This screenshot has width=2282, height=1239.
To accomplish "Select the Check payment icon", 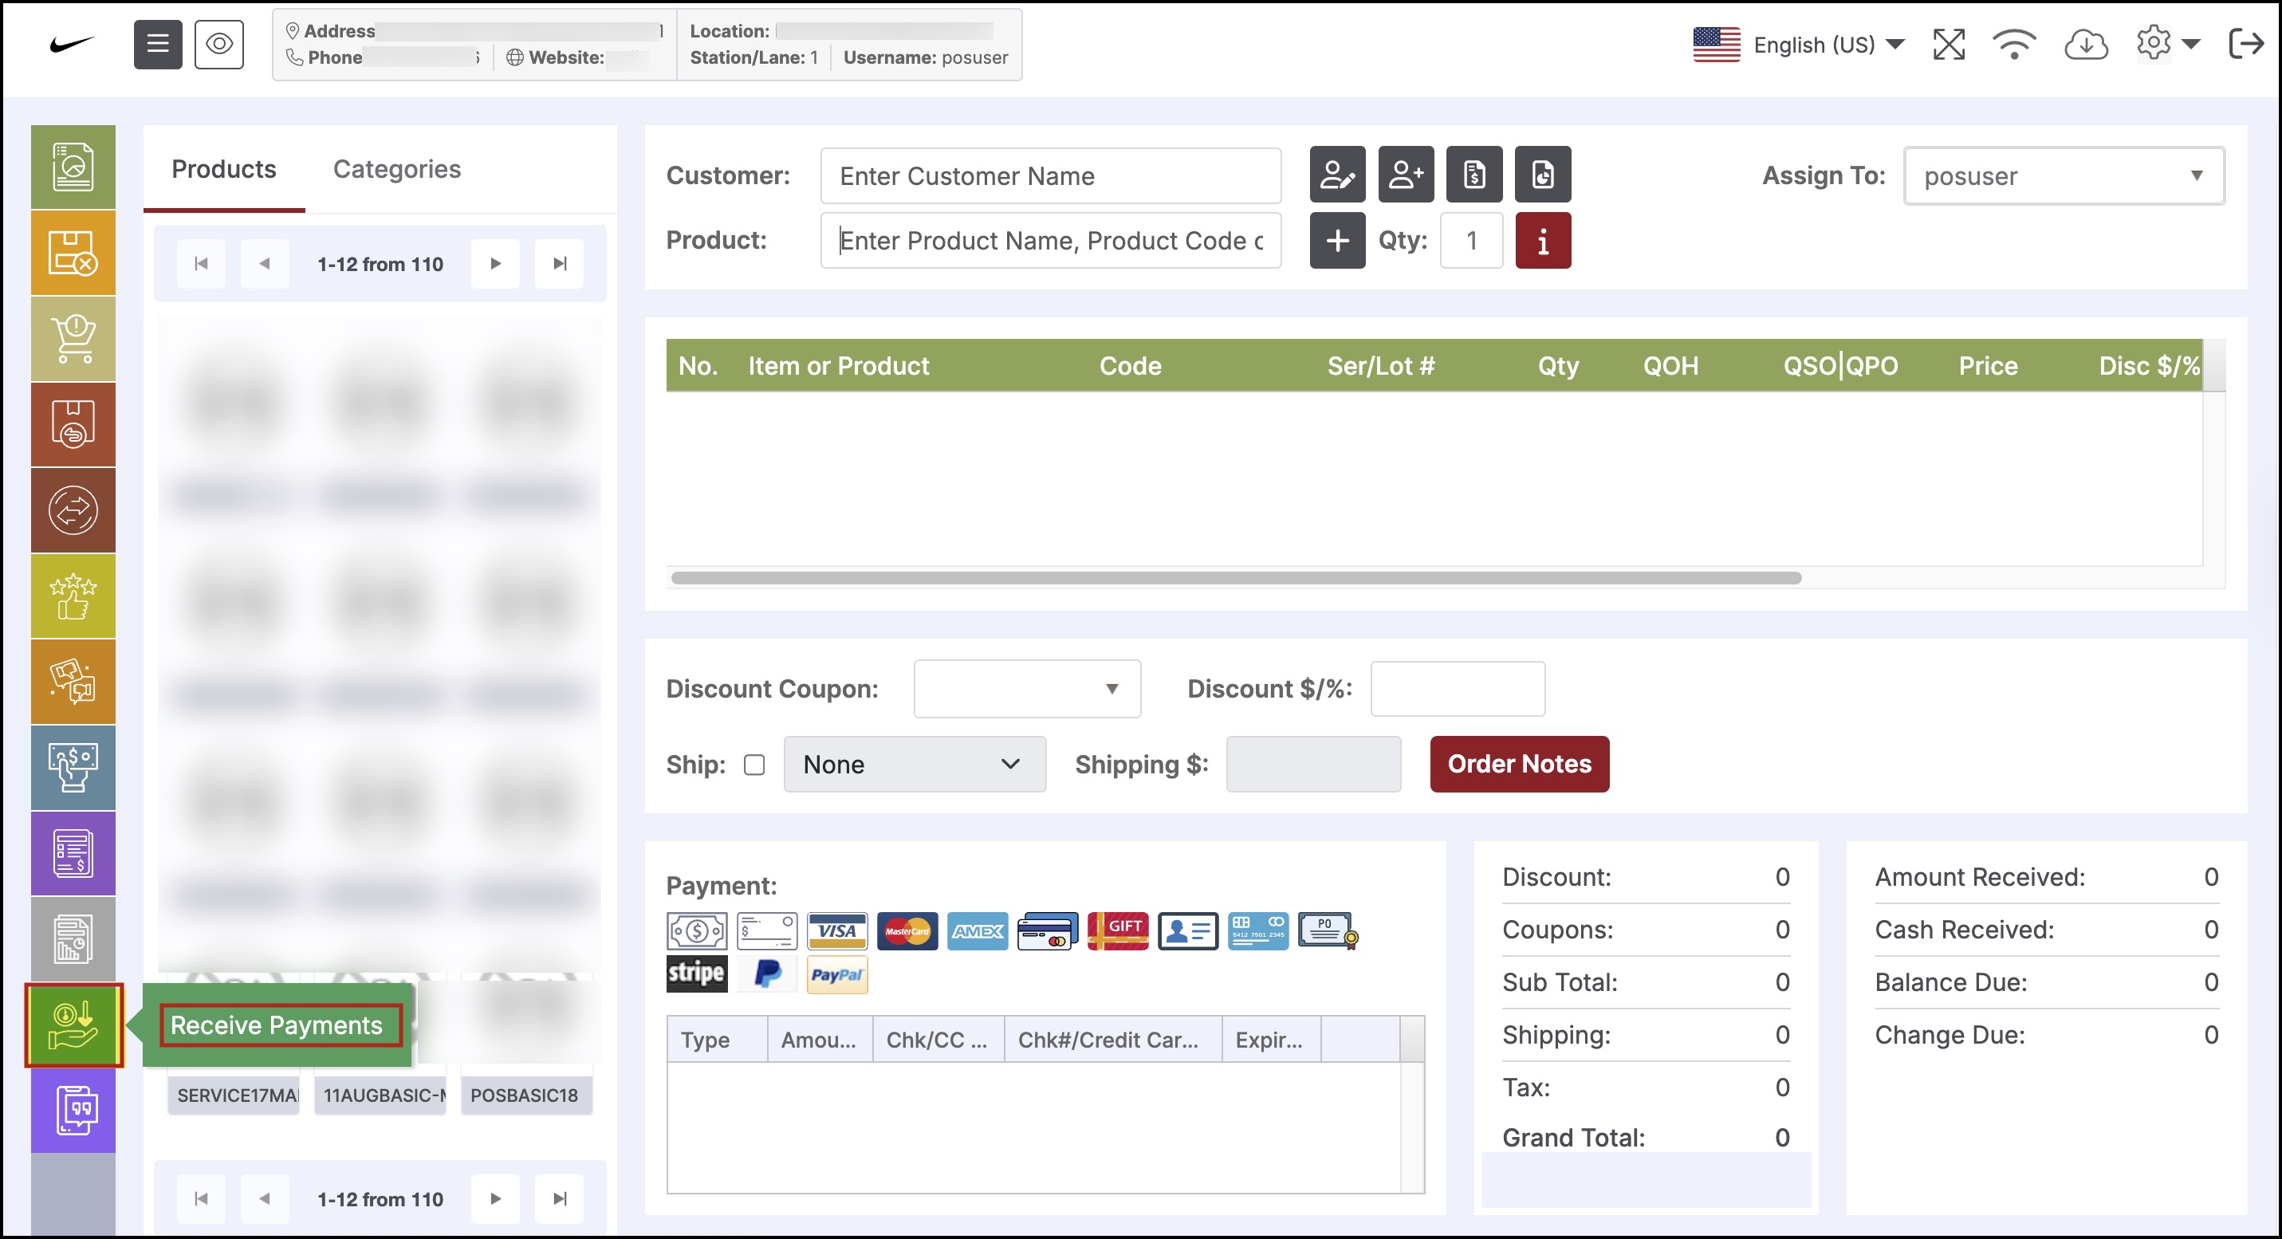I will point(766,930).
